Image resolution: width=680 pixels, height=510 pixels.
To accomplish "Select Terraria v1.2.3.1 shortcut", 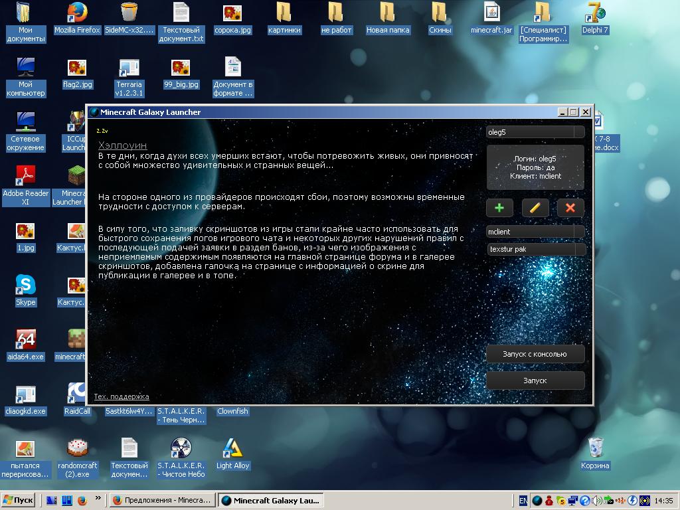I will click(x=129, y=77).
